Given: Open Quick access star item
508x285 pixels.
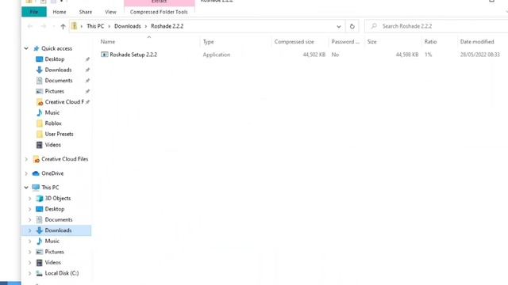Looking at the screenshot, I should (x=37, y=48).
